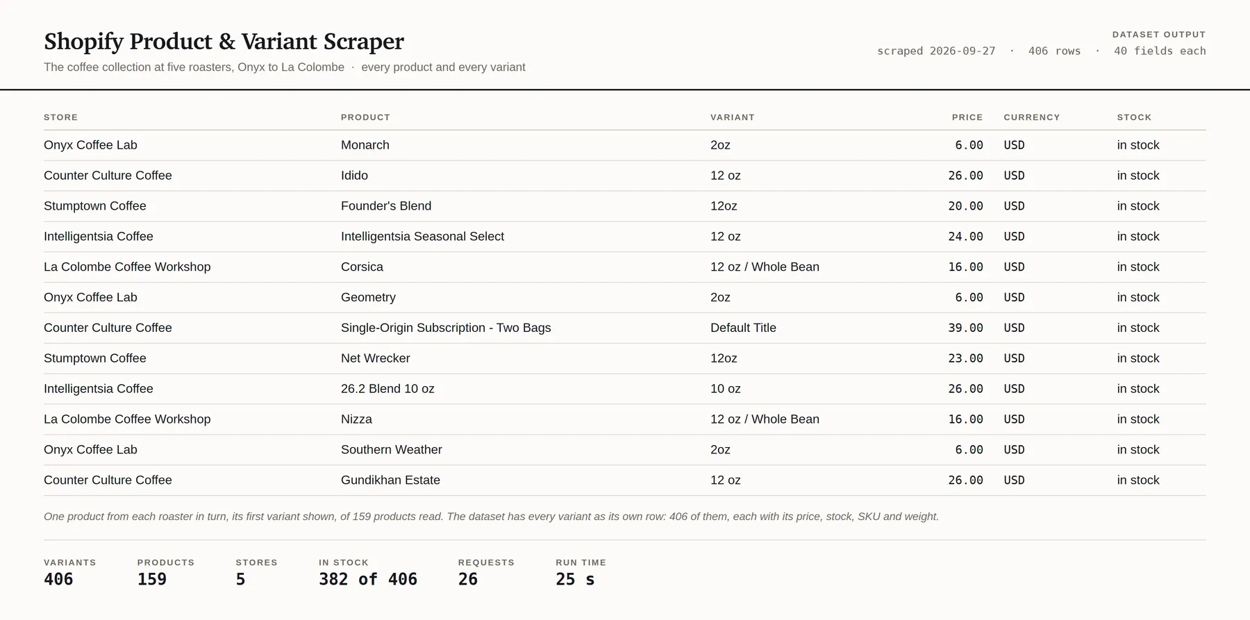This screenshot has width=1250, height=620.
Task: Select the "Corsica" product cell
Action: point(362,267)
